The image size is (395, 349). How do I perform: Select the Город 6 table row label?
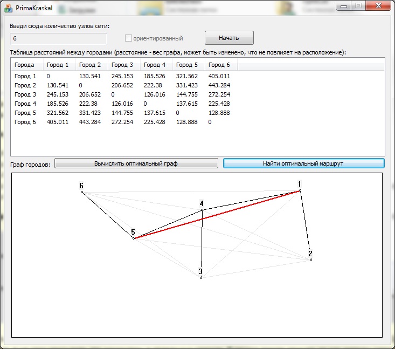(25, 122)
